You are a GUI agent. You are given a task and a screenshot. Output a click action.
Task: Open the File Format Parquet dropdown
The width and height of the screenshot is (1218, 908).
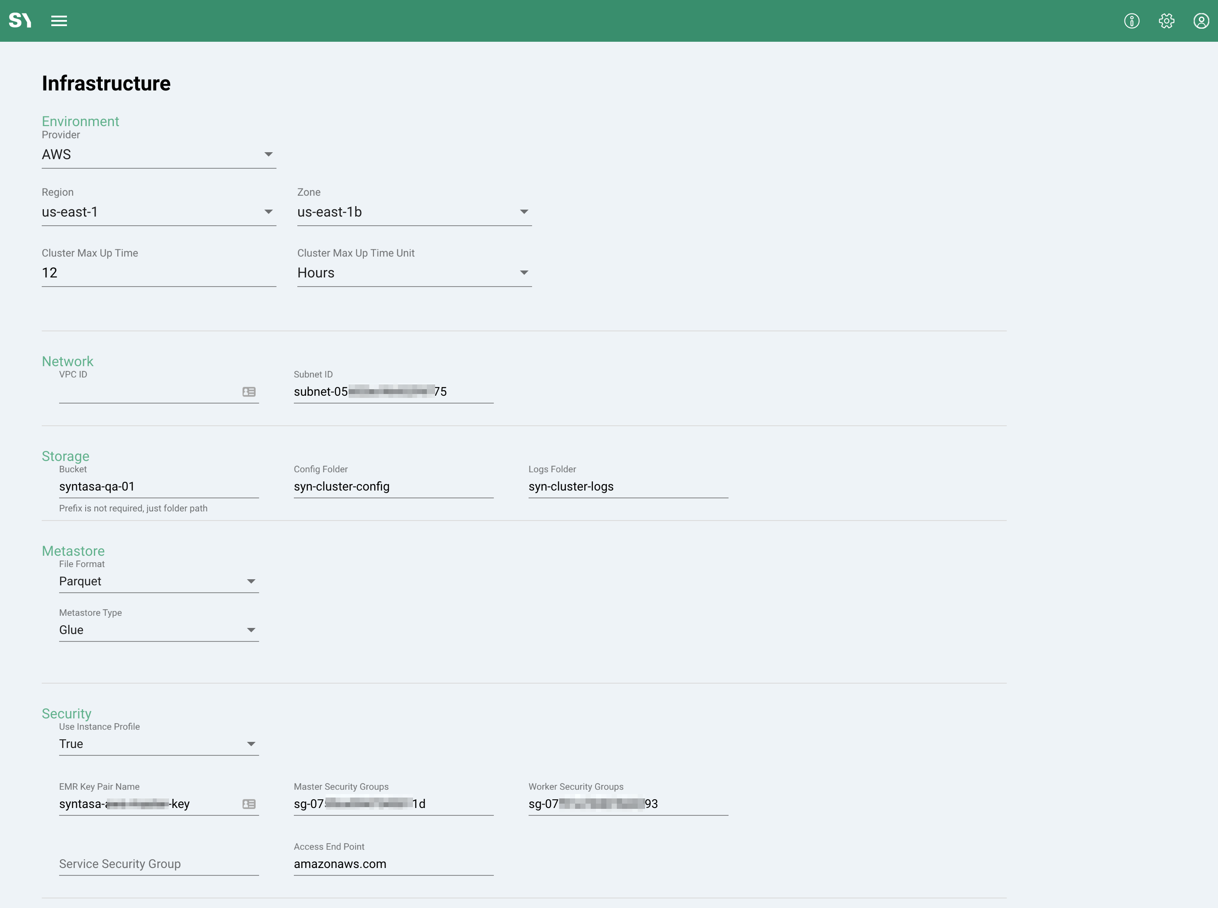pyautogui.click(x=158, y=581)
